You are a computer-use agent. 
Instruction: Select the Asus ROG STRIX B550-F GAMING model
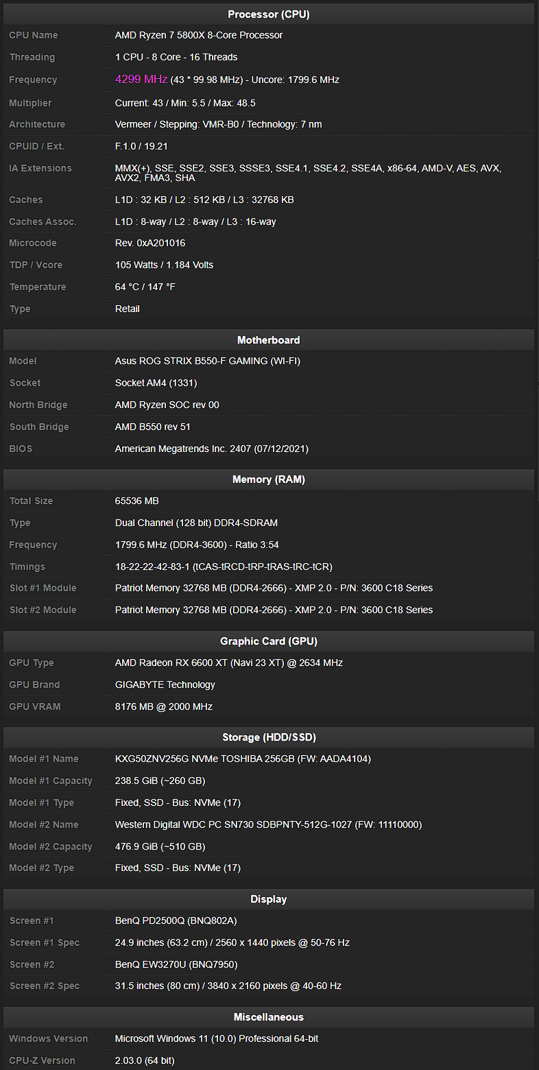[208, 361]
